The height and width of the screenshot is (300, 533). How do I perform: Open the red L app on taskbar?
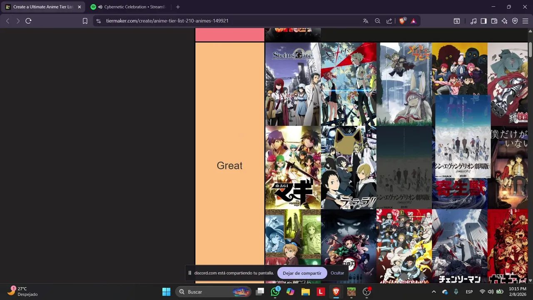tap(321, 292)
